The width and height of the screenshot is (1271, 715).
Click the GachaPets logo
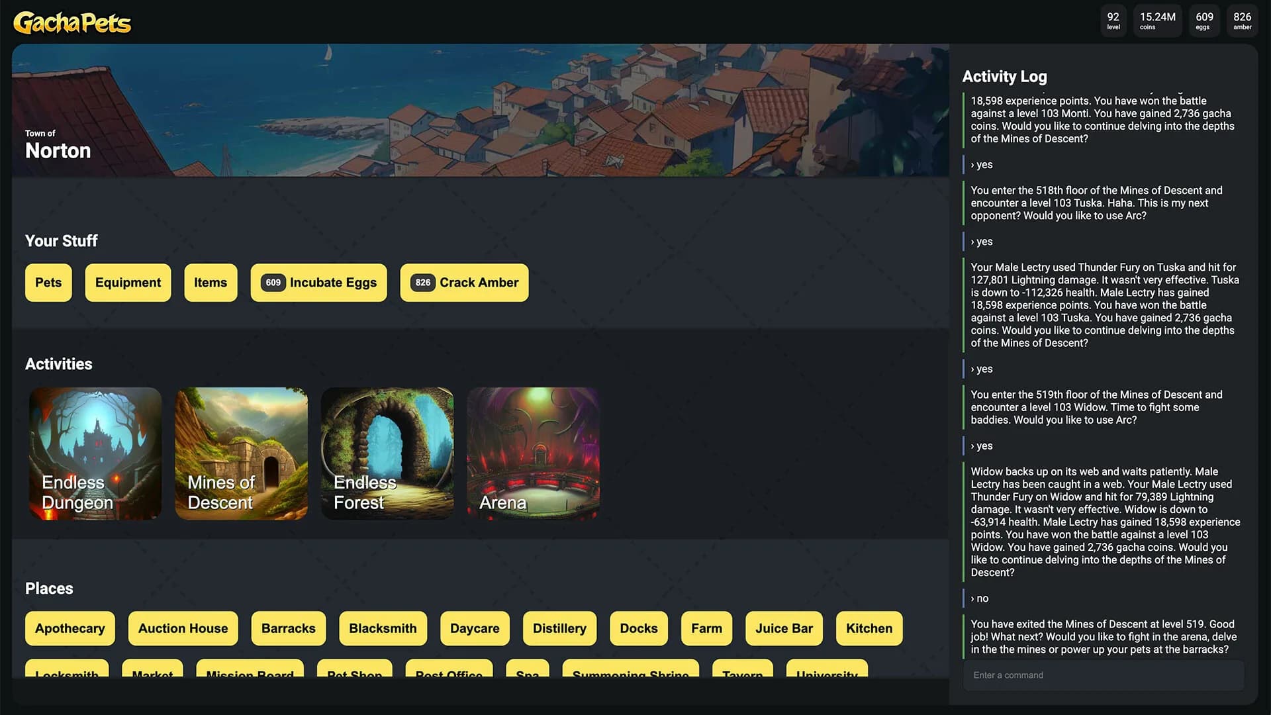(x=72, y=23)
